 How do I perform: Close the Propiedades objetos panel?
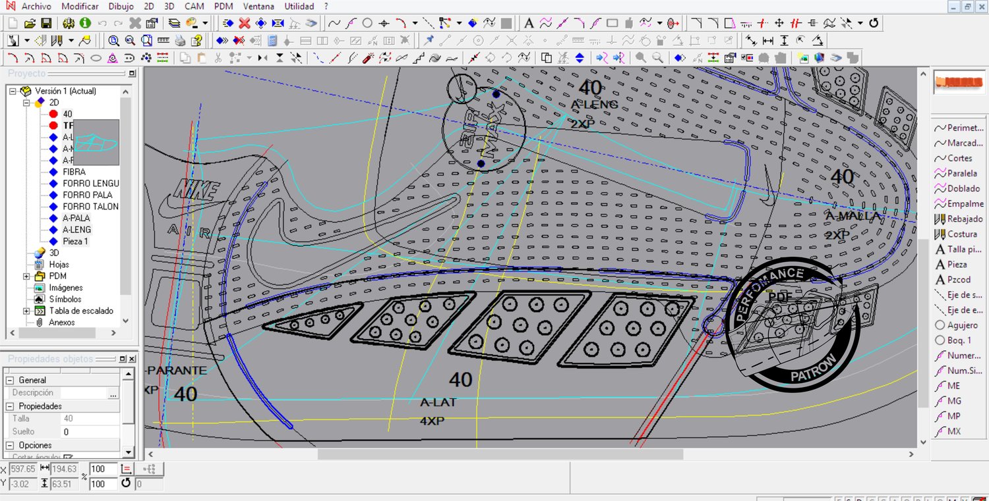point(132,359)
